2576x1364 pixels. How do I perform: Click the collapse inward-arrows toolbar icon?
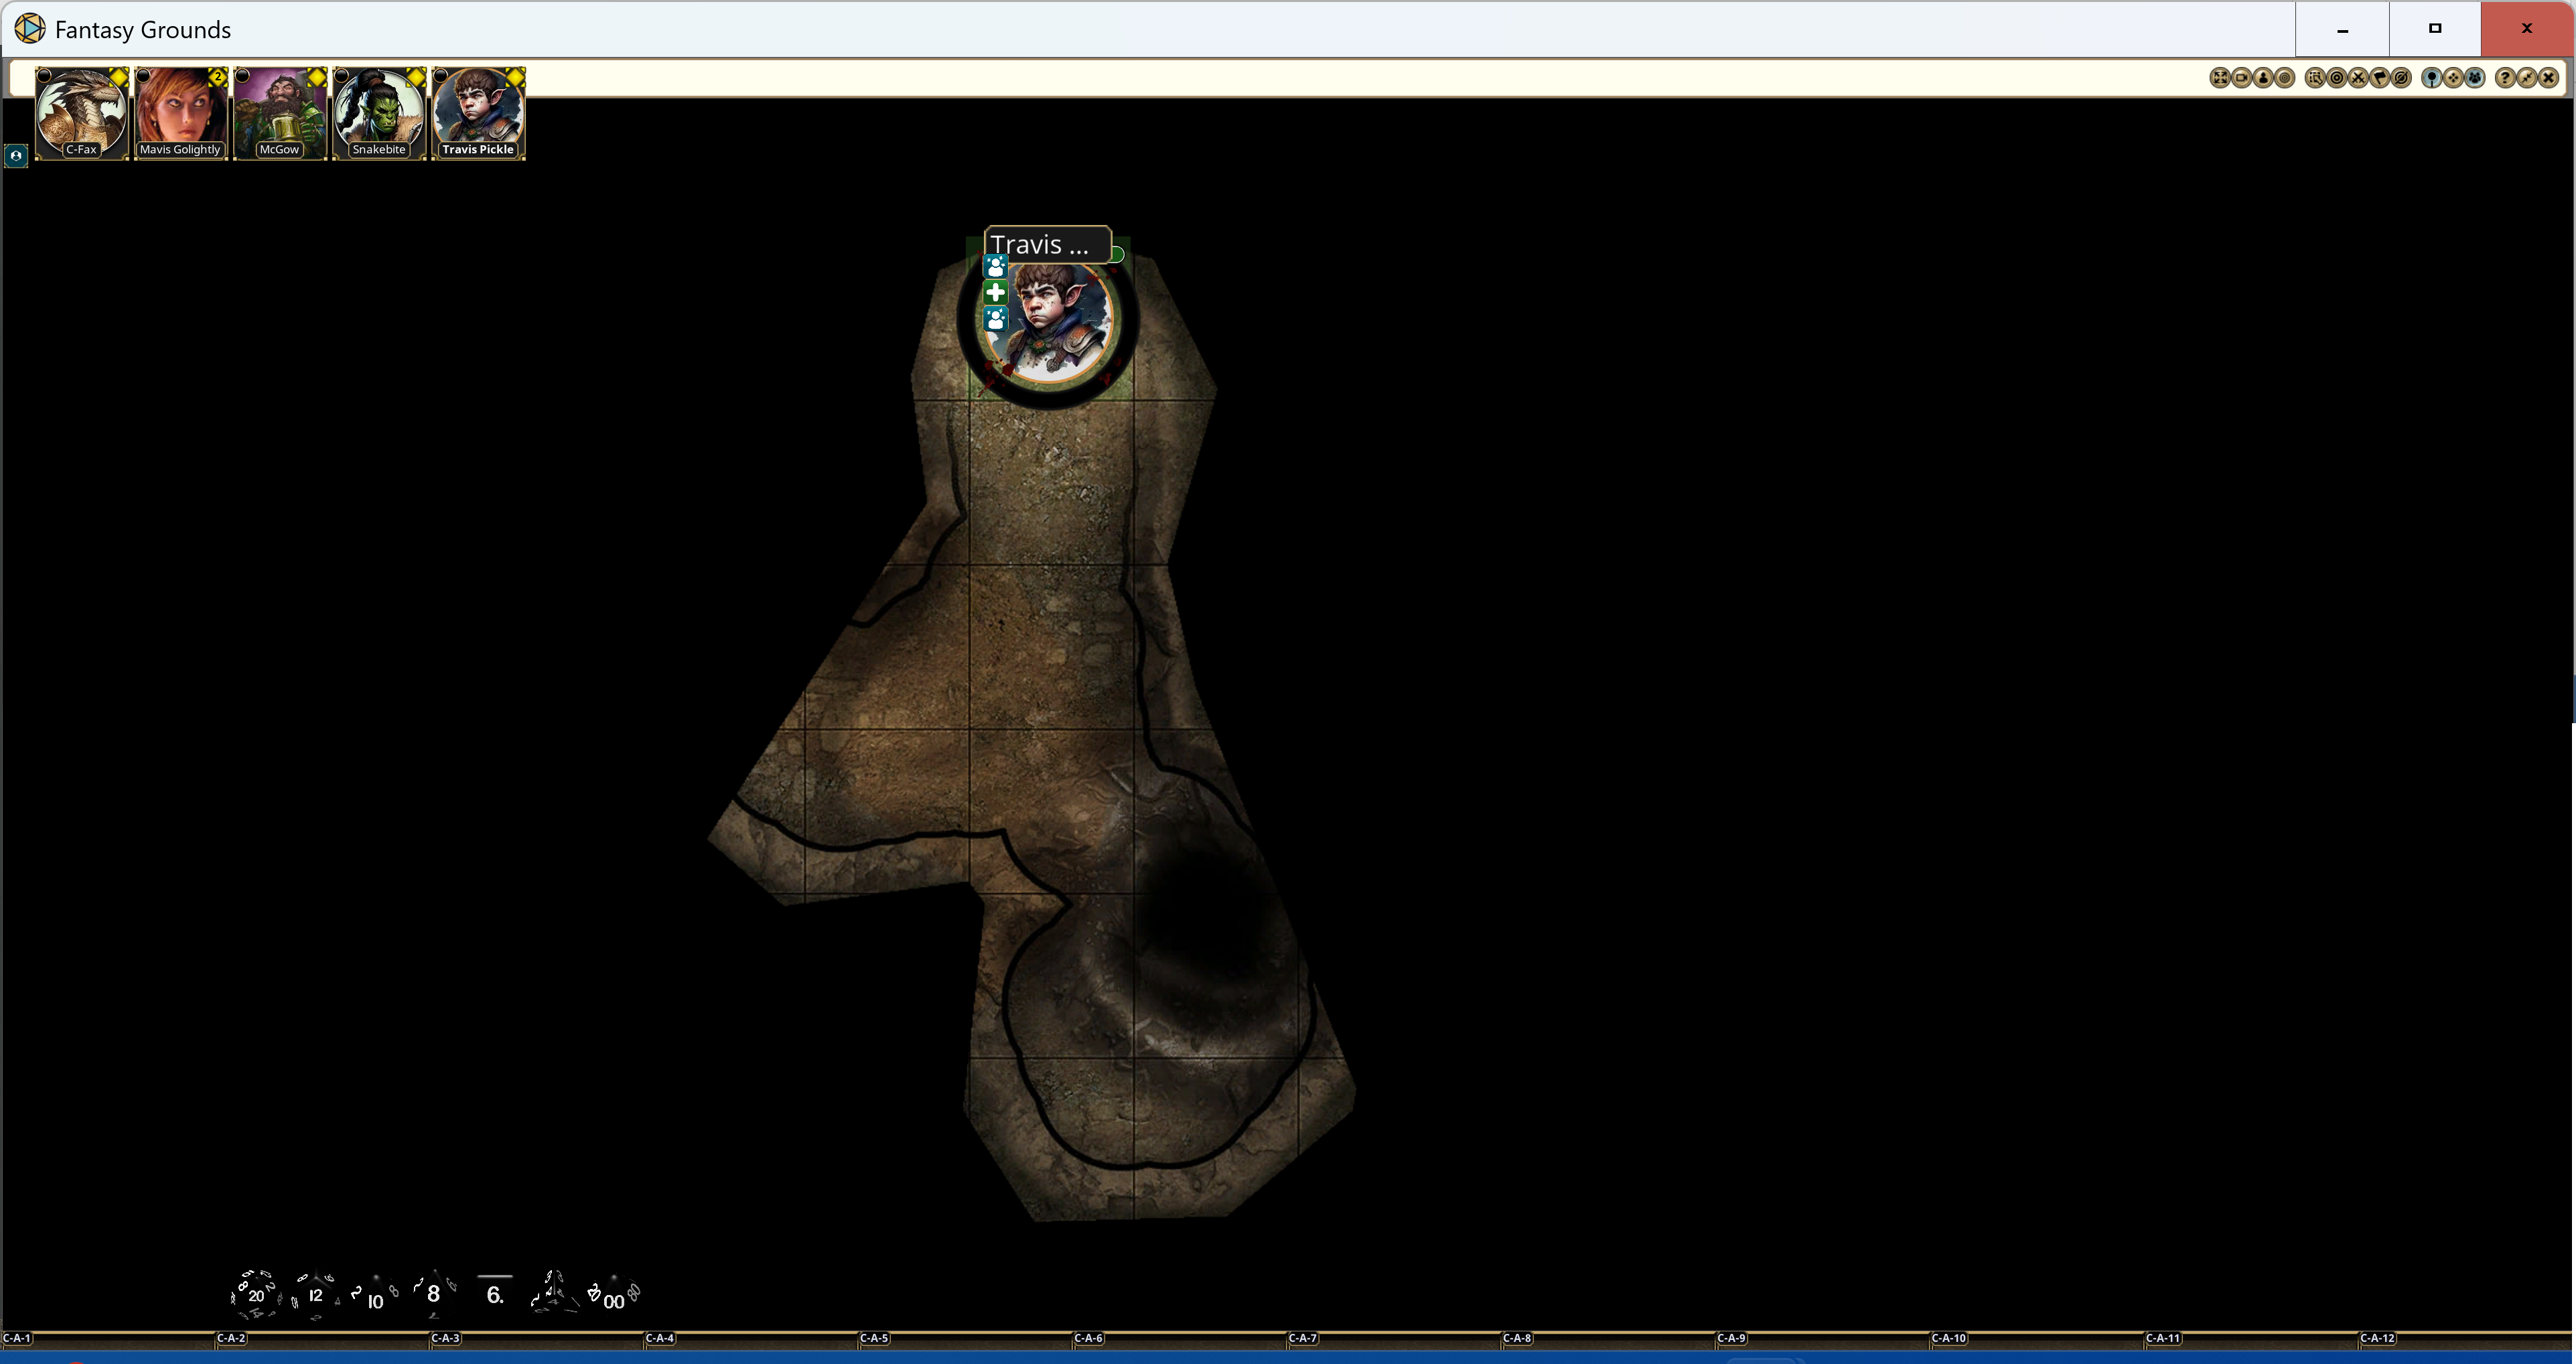tap(2527, 78)
